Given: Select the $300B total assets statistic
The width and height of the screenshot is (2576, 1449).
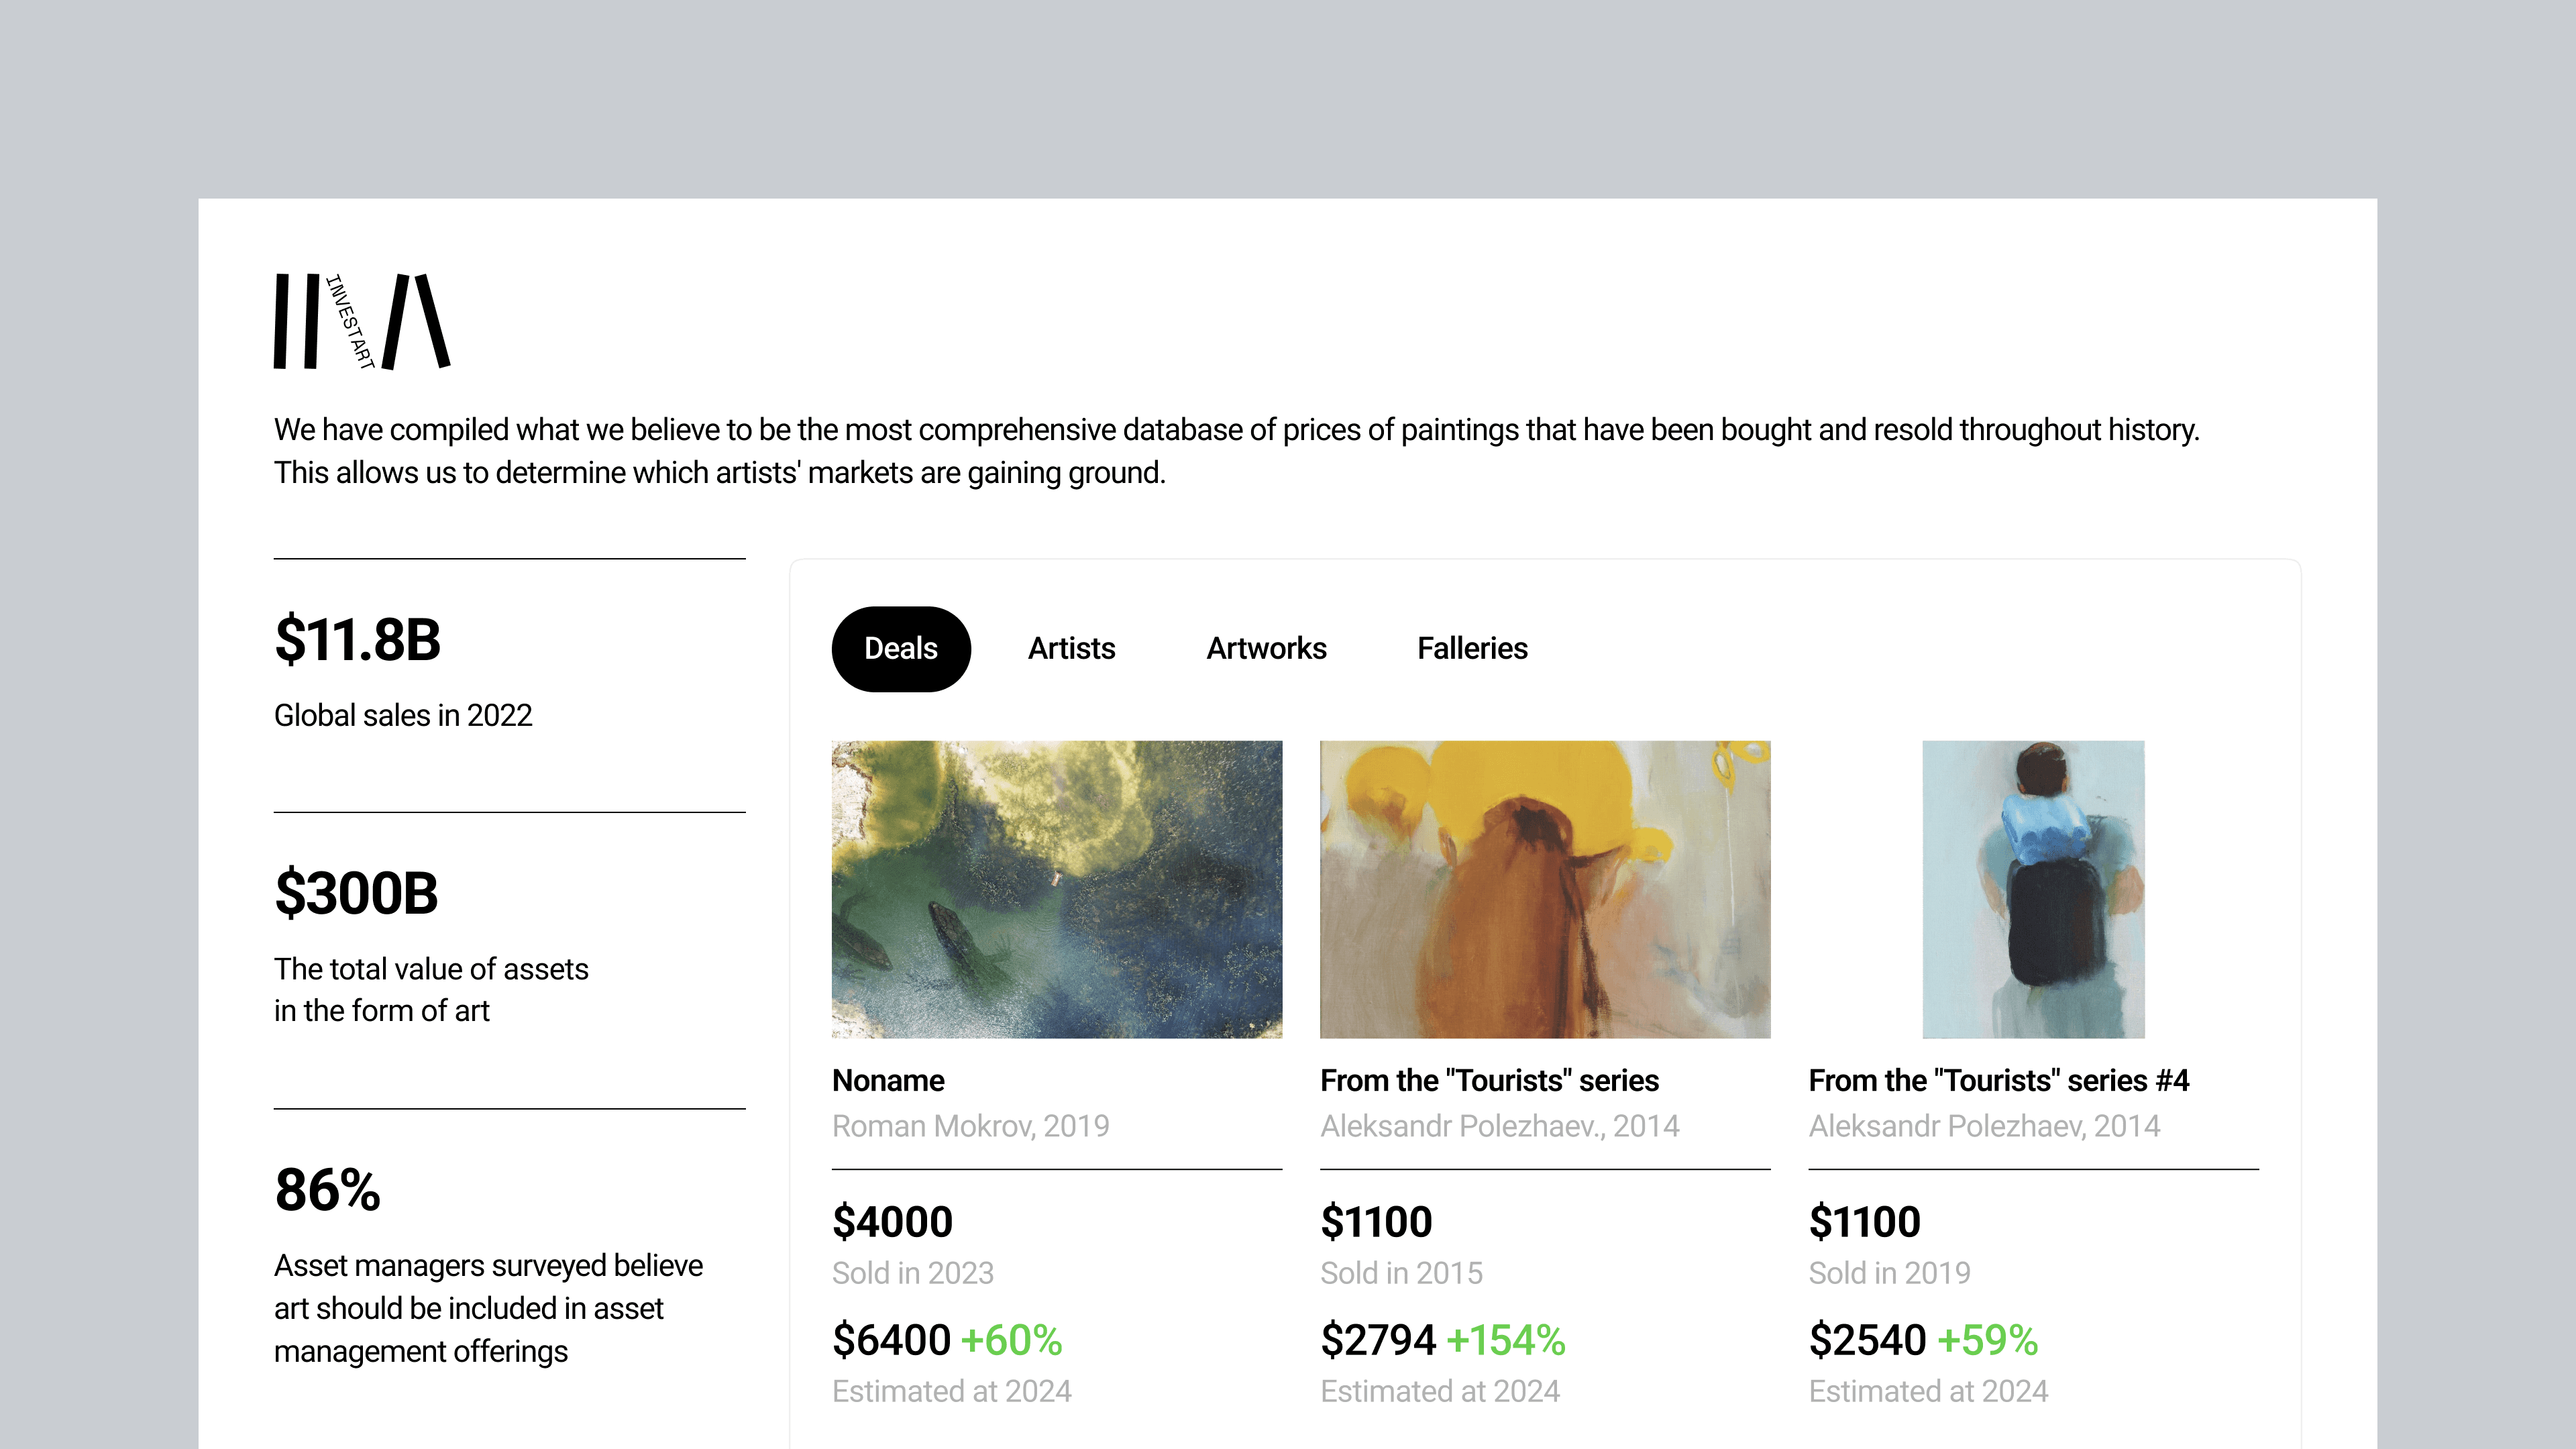Looking at the screenshot, I should (357, 893).
